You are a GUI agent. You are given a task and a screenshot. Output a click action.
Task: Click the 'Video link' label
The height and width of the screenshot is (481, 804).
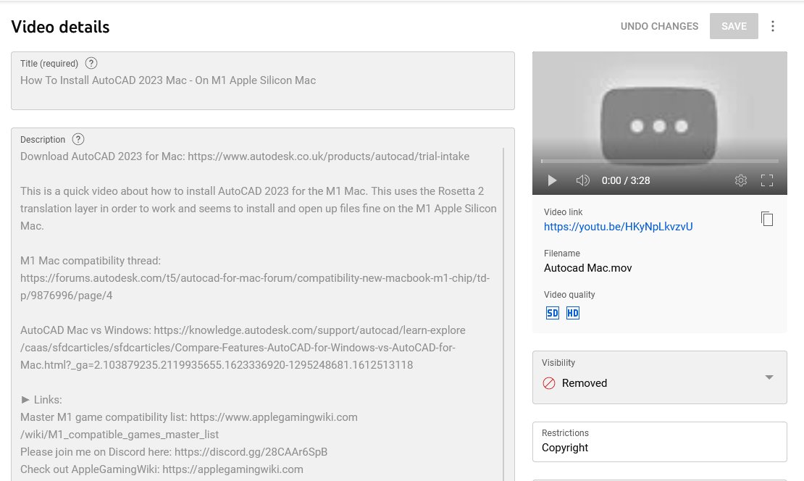click(x=563, y=212)
